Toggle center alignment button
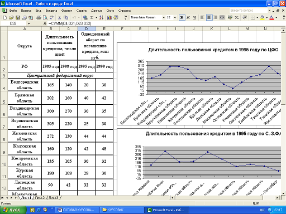Viewport: 286px width, 214px height. pyautogui.click(x=209, y=17)
